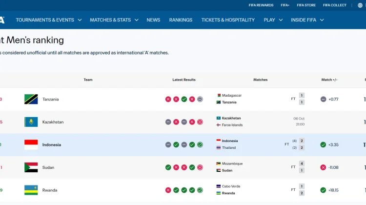This screenshot has width=366, height=205.
Task: Click Indonesia's green check beside +3.35
Action: [x=323, y=145]
